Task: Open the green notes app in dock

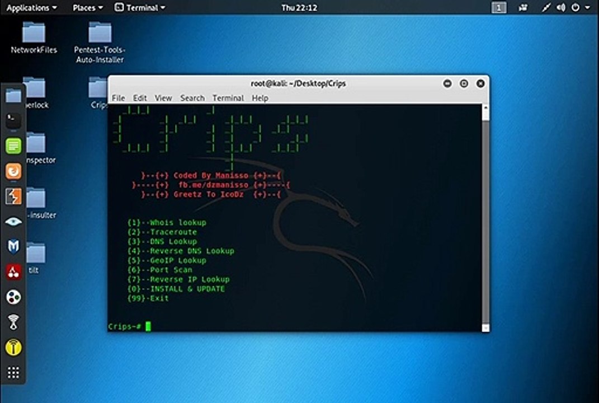Action: coord(13,146)
